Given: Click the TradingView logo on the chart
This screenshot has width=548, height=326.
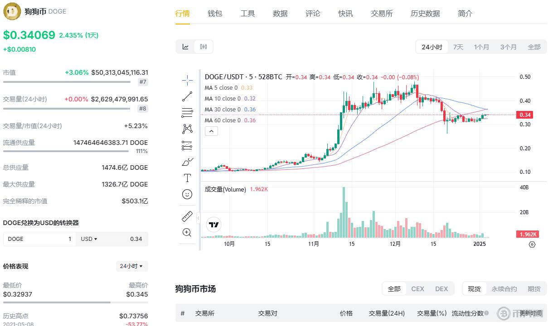Looking at the screenshot, I should tap(213, 224).
